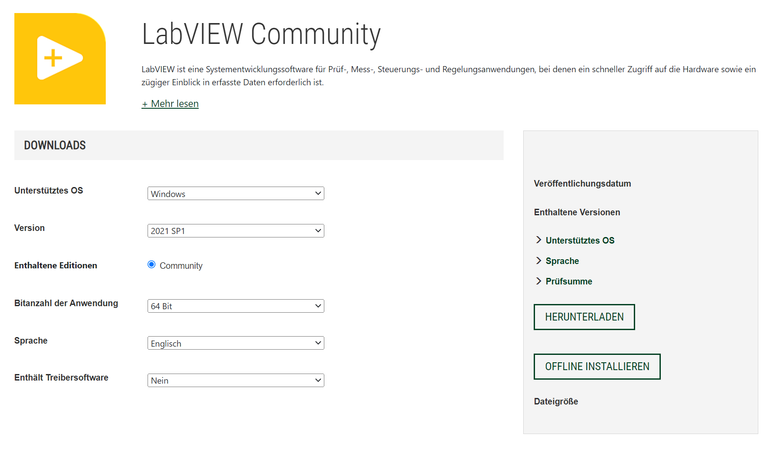Open the Version dropdown showing 2021 SP1
This screenshot has width=784, height=451.
236,231
